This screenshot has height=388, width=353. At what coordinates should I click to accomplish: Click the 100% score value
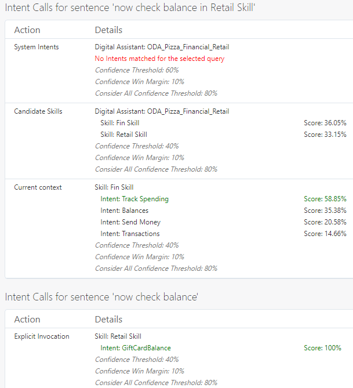322,348
